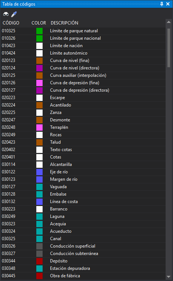Select the Talud description

[55, 142]
